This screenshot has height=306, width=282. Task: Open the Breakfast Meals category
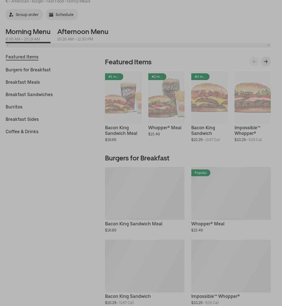tap(23, 82)
